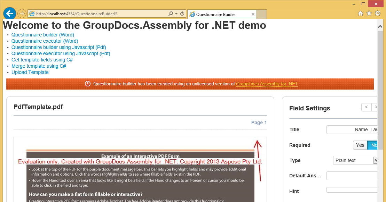Click the warning icon in the orange banner

coord(87,84)
